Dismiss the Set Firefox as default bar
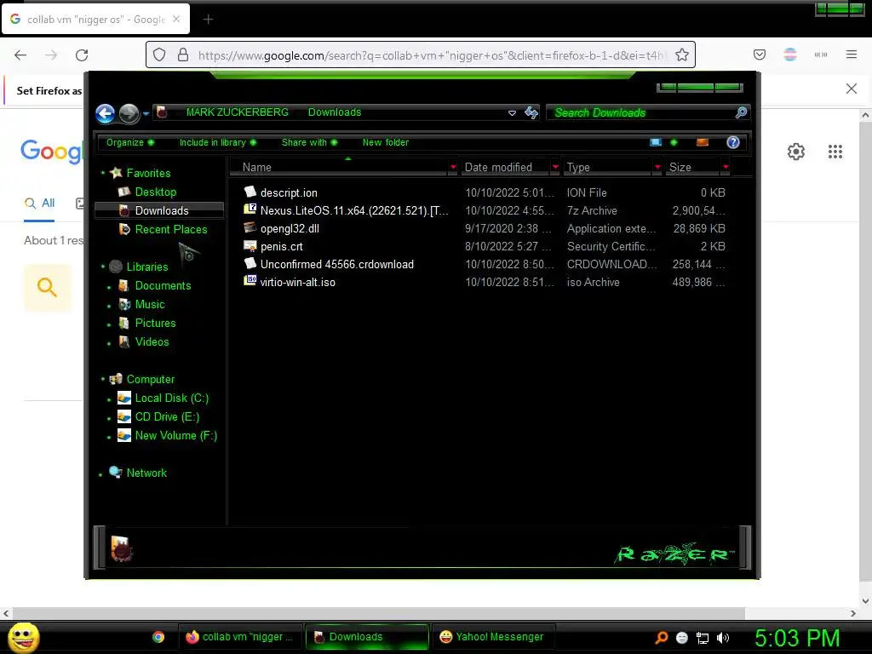 tap(852, 89)
